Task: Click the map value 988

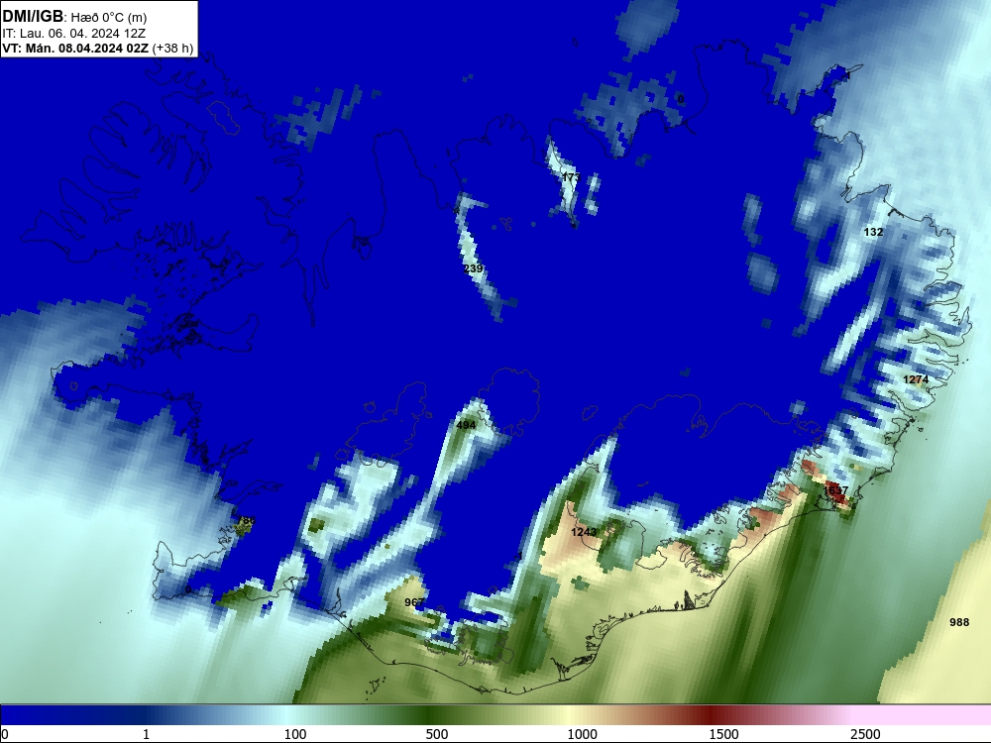Action: click(x=959, y=622)
